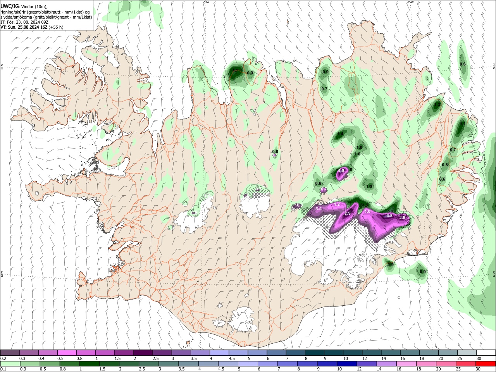Pick the bright pink 0.5–0.8 snow legend swatch
The height and width of the screenshot is (372, 496).
67,353
